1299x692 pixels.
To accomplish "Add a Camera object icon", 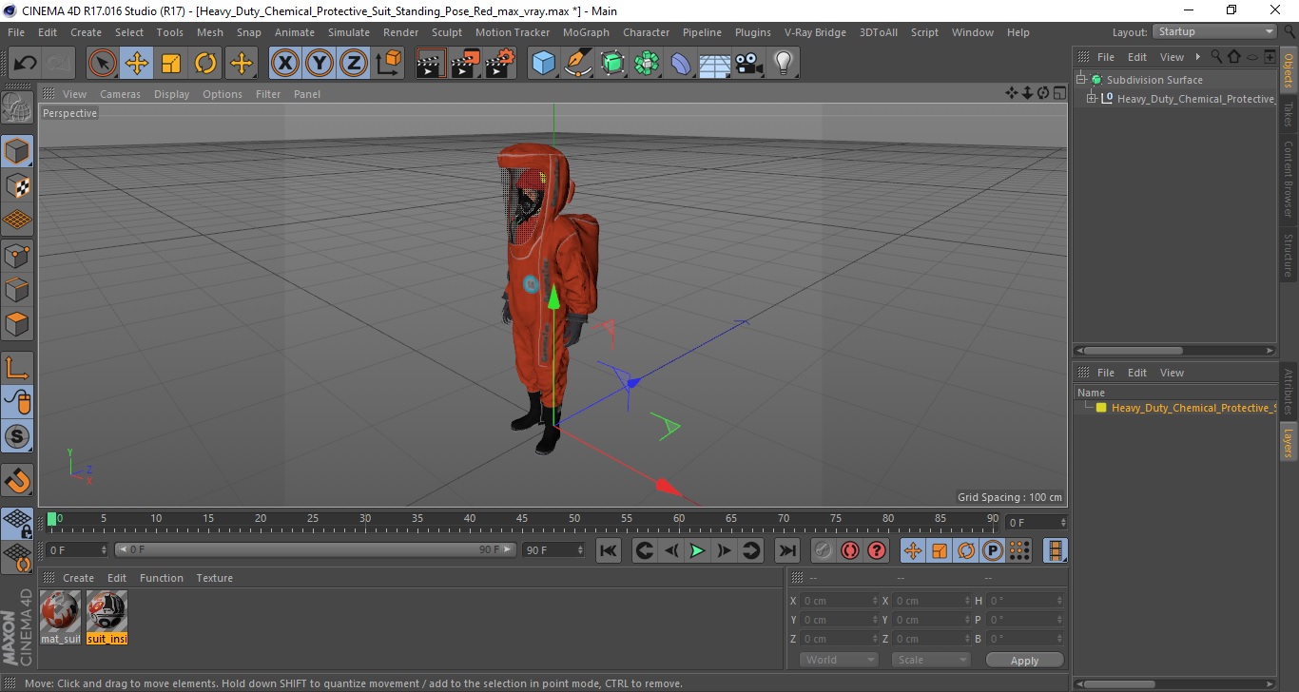I will point(749,64).
